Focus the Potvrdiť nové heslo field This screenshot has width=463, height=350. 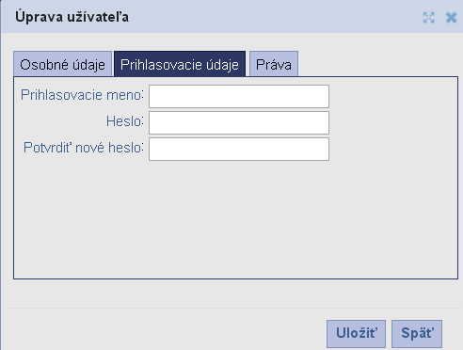pyautogui.click(x=239, y=149)
